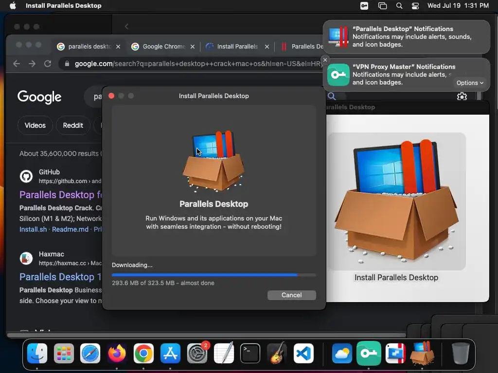Open the cloud weather app in dock

(342, 354)
